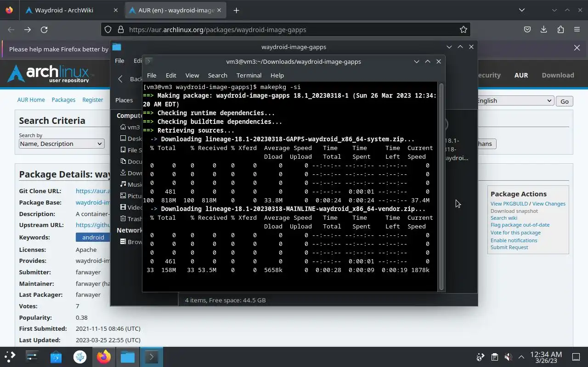Screen dimensions: 588x367
Task: Click the terminal title bar menu icon
Action: coord(148,61)
